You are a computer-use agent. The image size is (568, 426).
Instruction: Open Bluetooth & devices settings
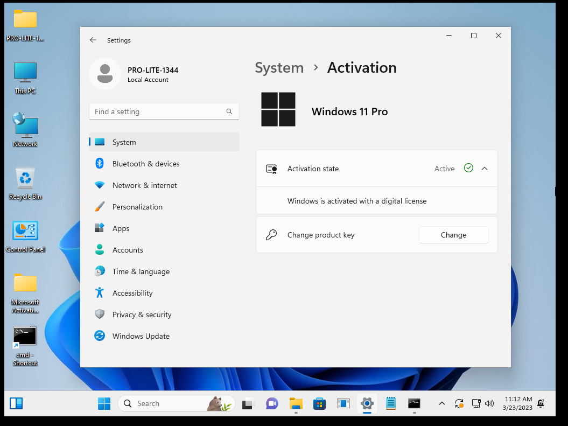click(x=164, y=164)
